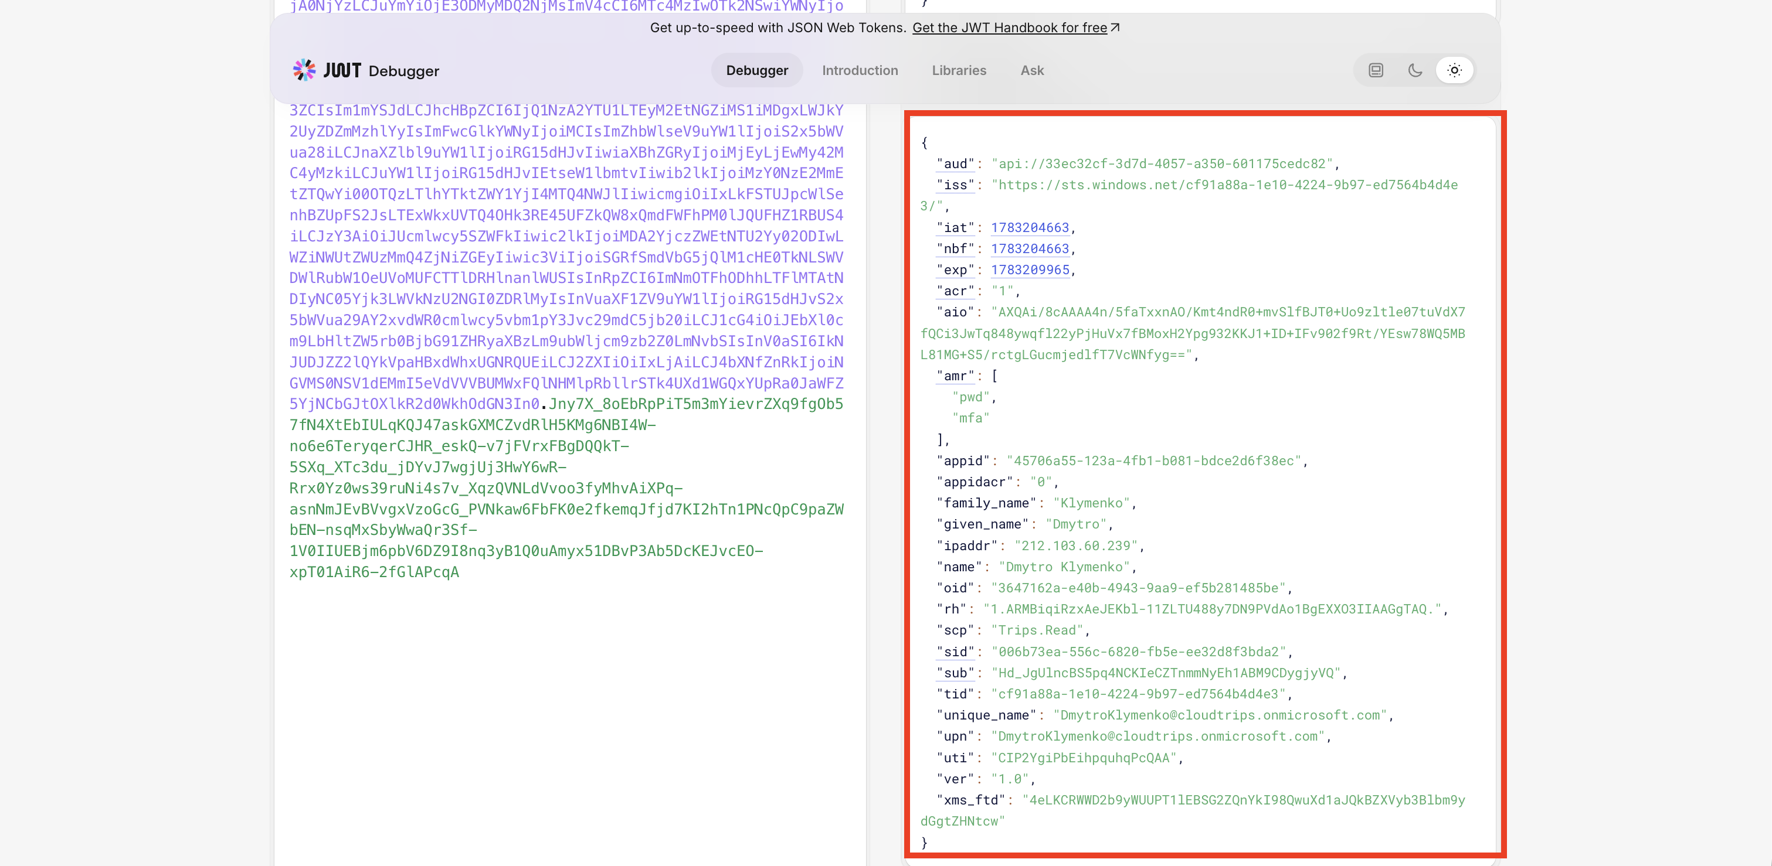Select the name value "Dmytro Klymenko"

click(x=1064, y=567)
